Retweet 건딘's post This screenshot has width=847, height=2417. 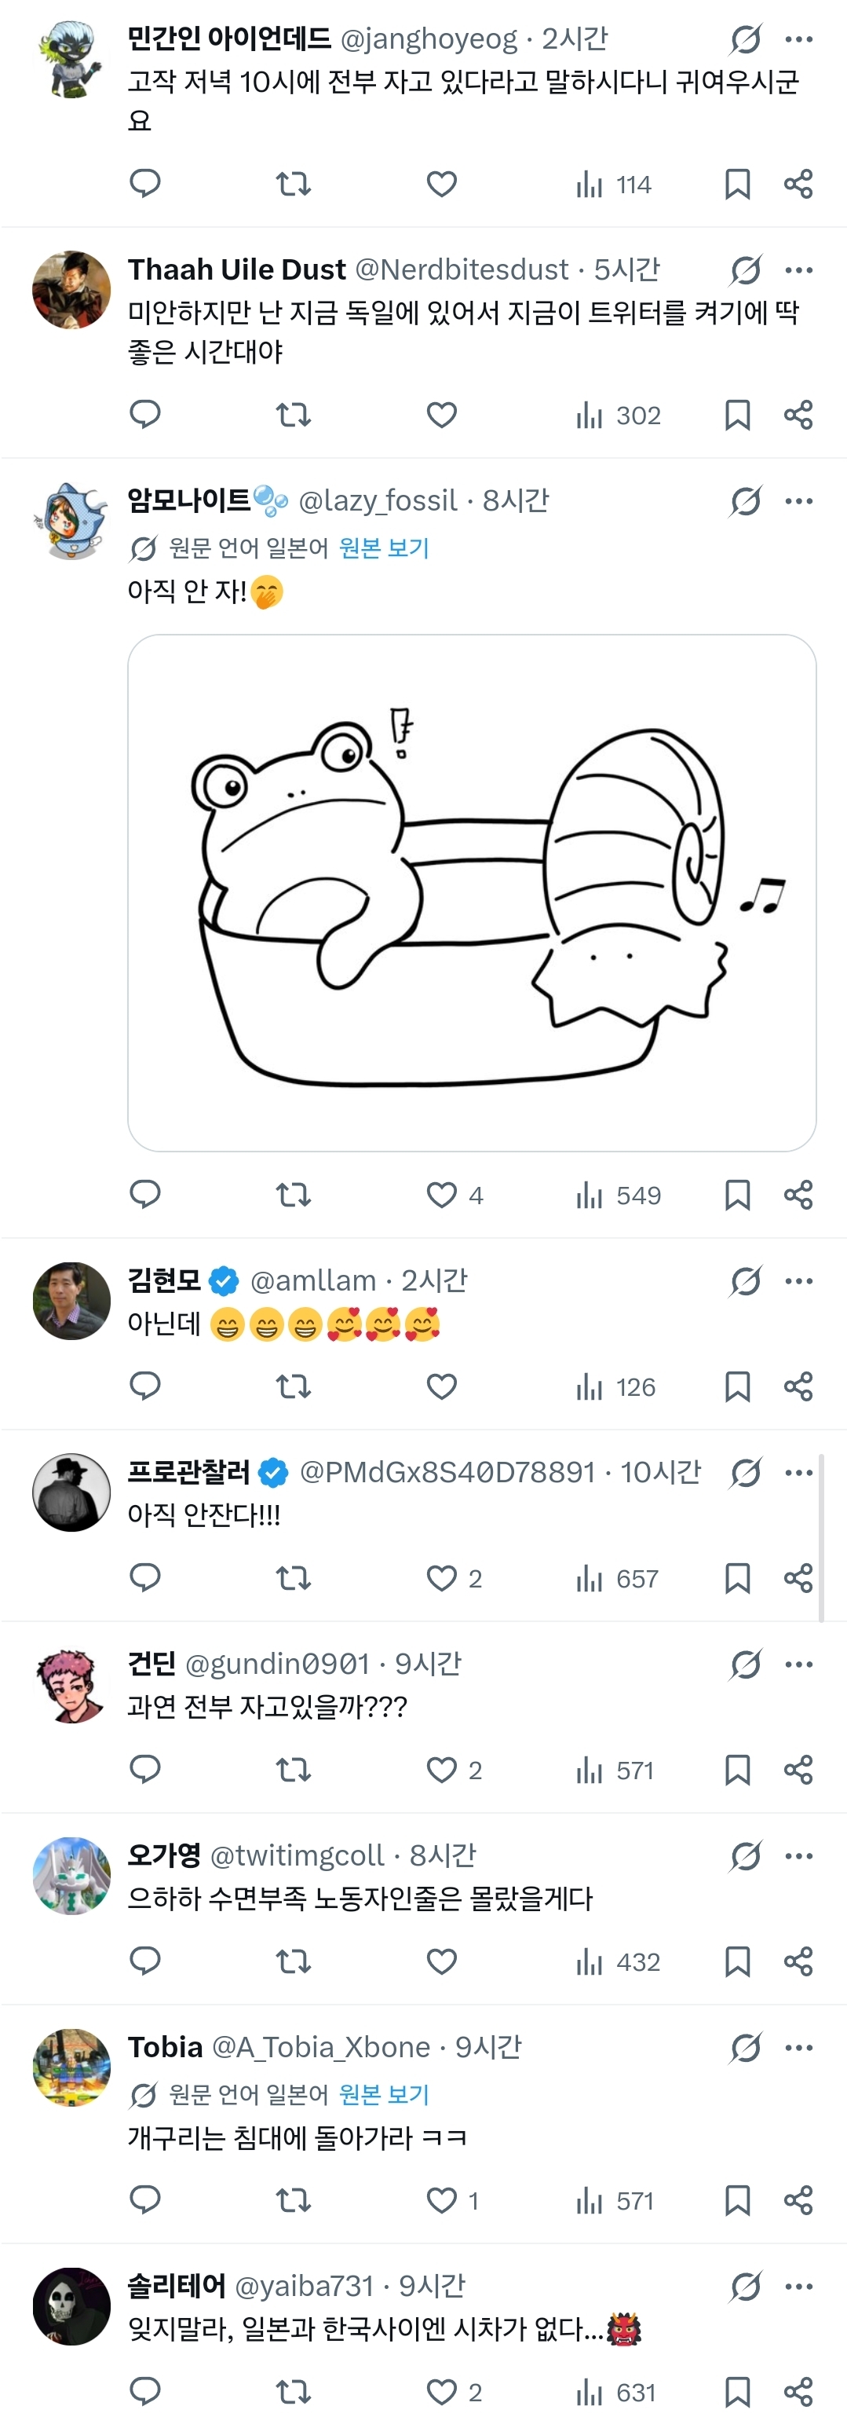pos(294,1771)
